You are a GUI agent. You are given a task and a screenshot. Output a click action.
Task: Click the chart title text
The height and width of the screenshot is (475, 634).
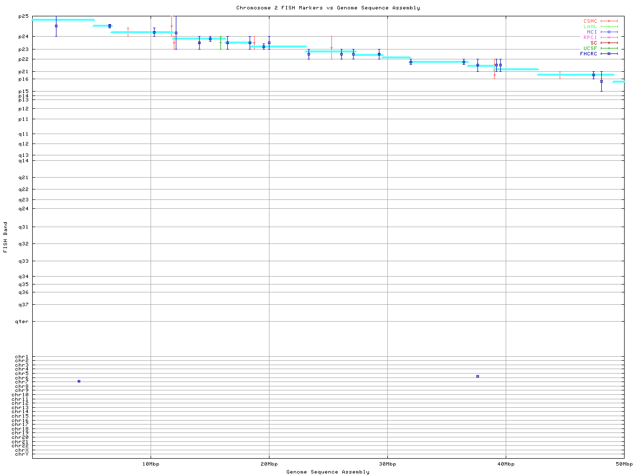coord(328,8)
